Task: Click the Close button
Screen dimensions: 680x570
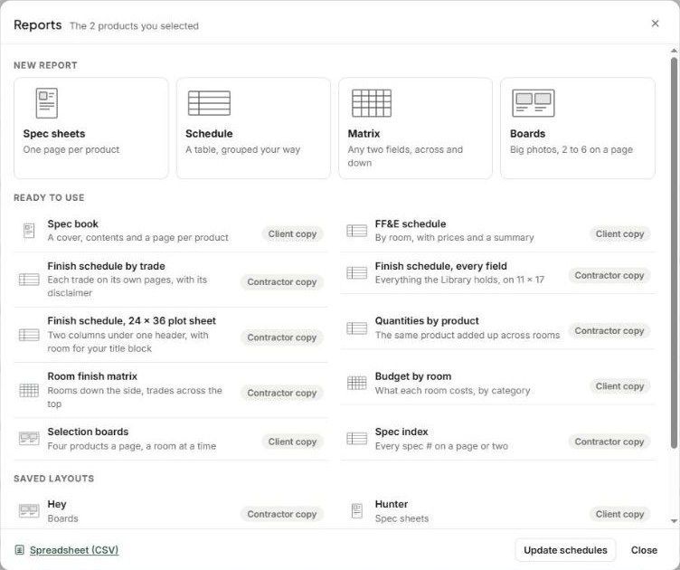Action: click(x=644, y=550)
